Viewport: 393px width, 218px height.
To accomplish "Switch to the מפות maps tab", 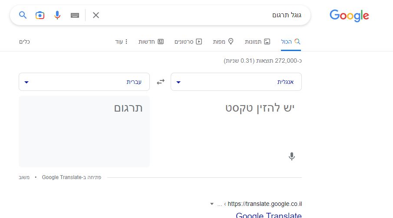I will coord(223,42).
